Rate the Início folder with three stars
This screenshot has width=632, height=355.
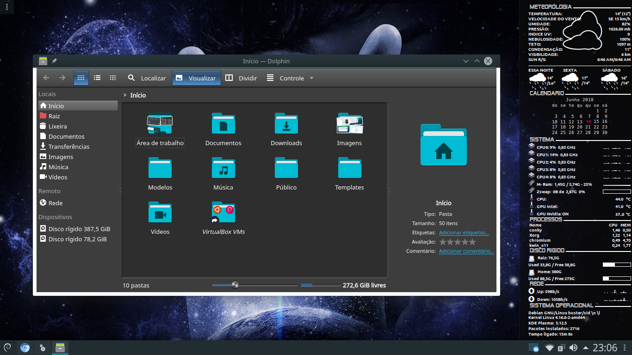[457, 241]
